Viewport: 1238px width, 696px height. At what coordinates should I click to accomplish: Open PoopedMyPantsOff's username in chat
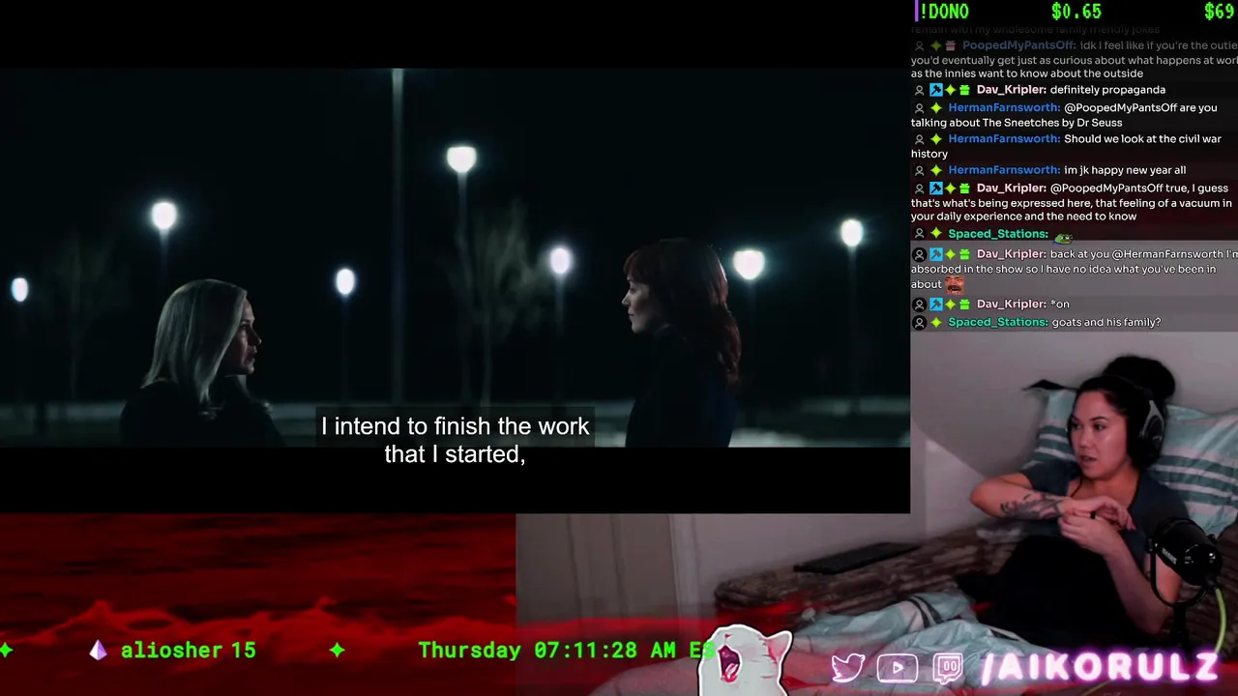click(1018, 45)
